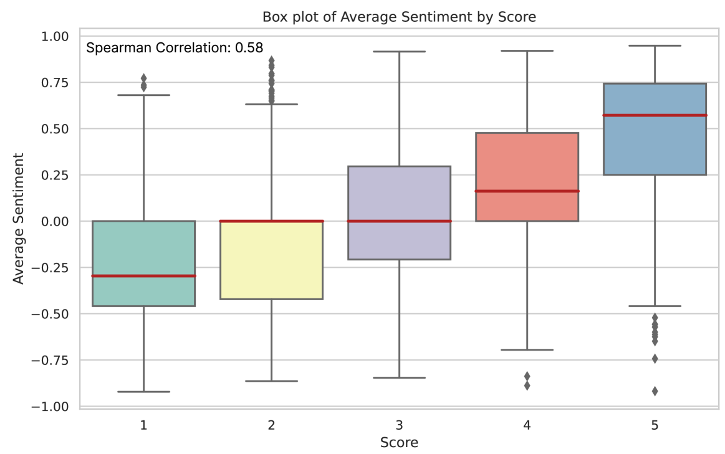Click the lowest outlier diamond under Score 4
725x454 pixels.
(x=527, y=385)
